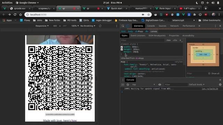Toggle the device toolbar icon in DevTools
Screen dimensions: 223x125
tap(128, 26)
